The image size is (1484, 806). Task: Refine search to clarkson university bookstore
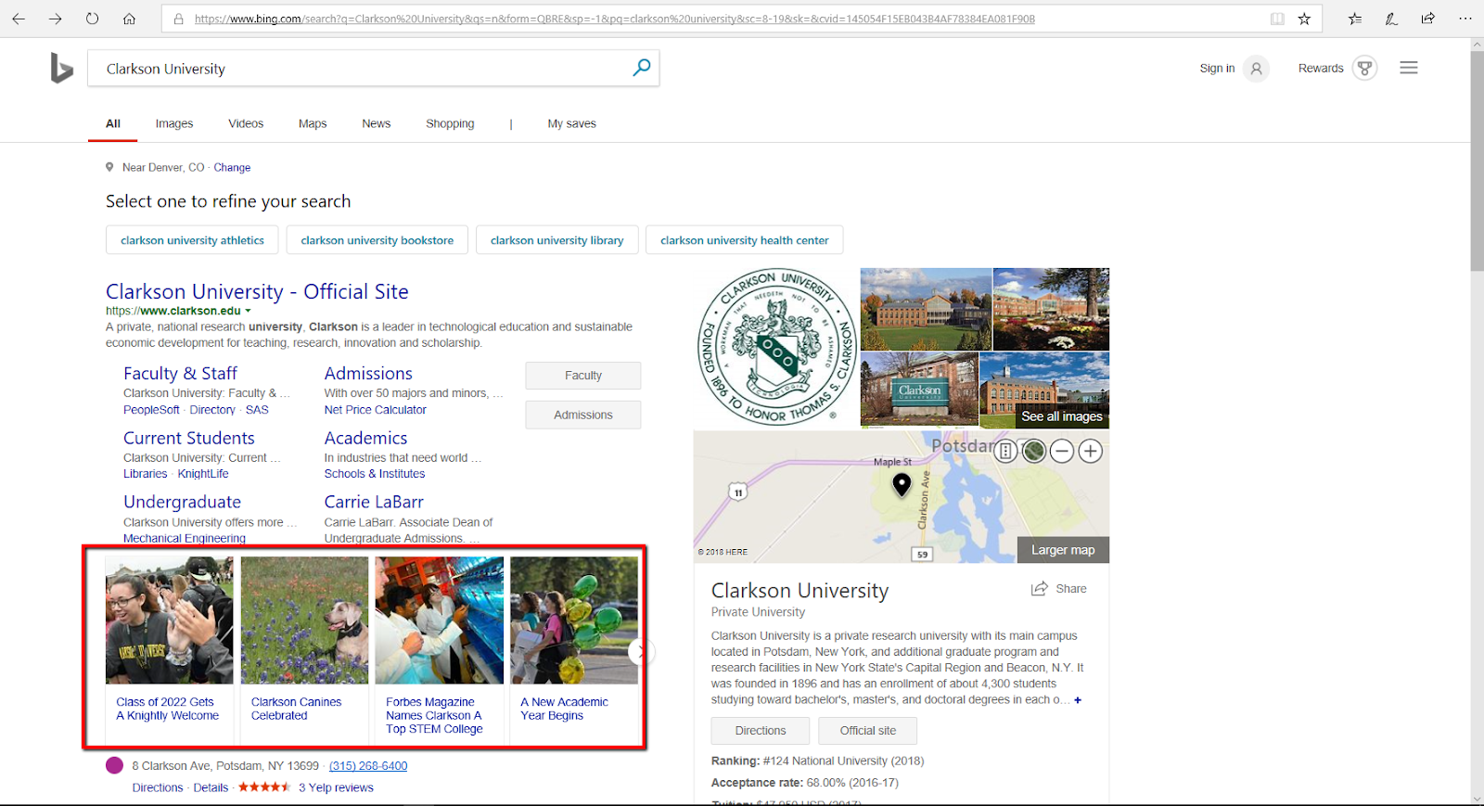(x=377, y=240)
